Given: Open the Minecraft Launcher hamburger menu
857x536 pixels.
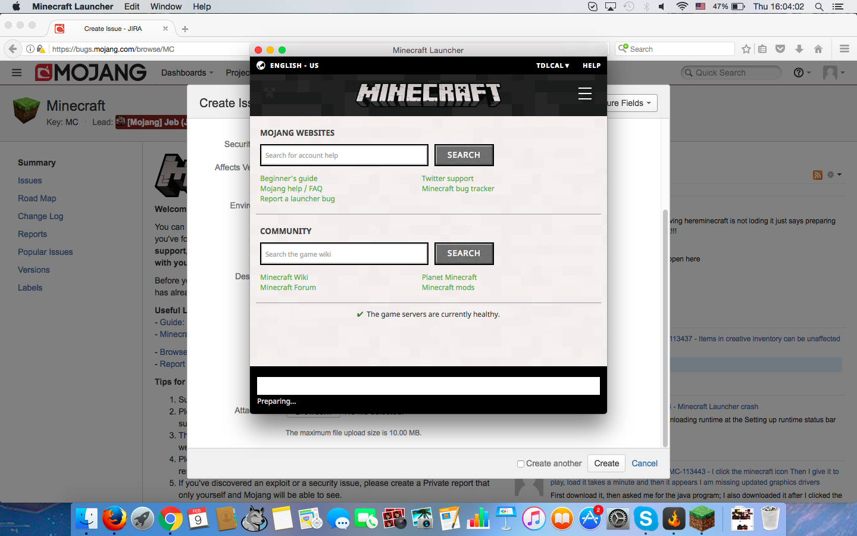Looking at the screenshot, I should (585, 94).
